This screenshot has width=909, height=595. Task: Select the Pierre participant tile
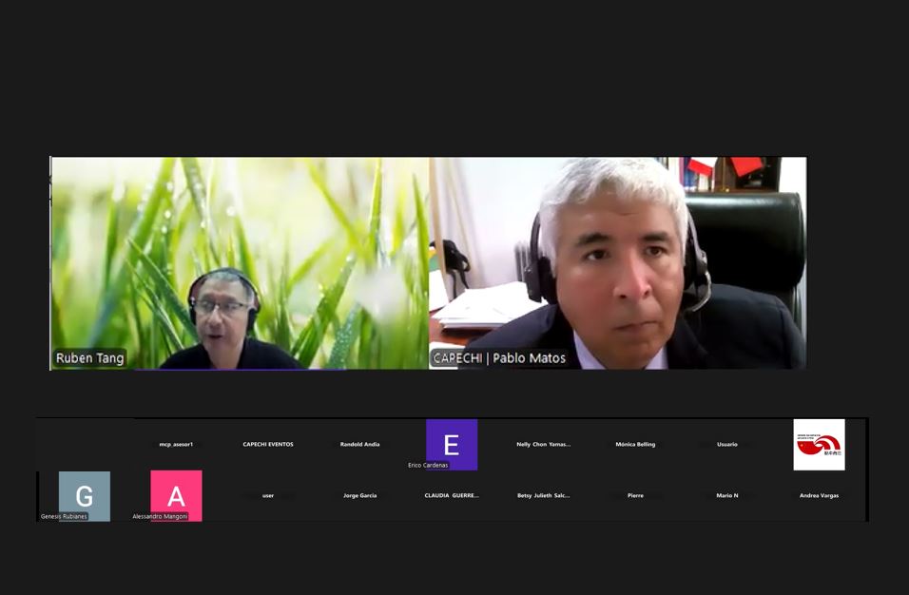[635, 495]
